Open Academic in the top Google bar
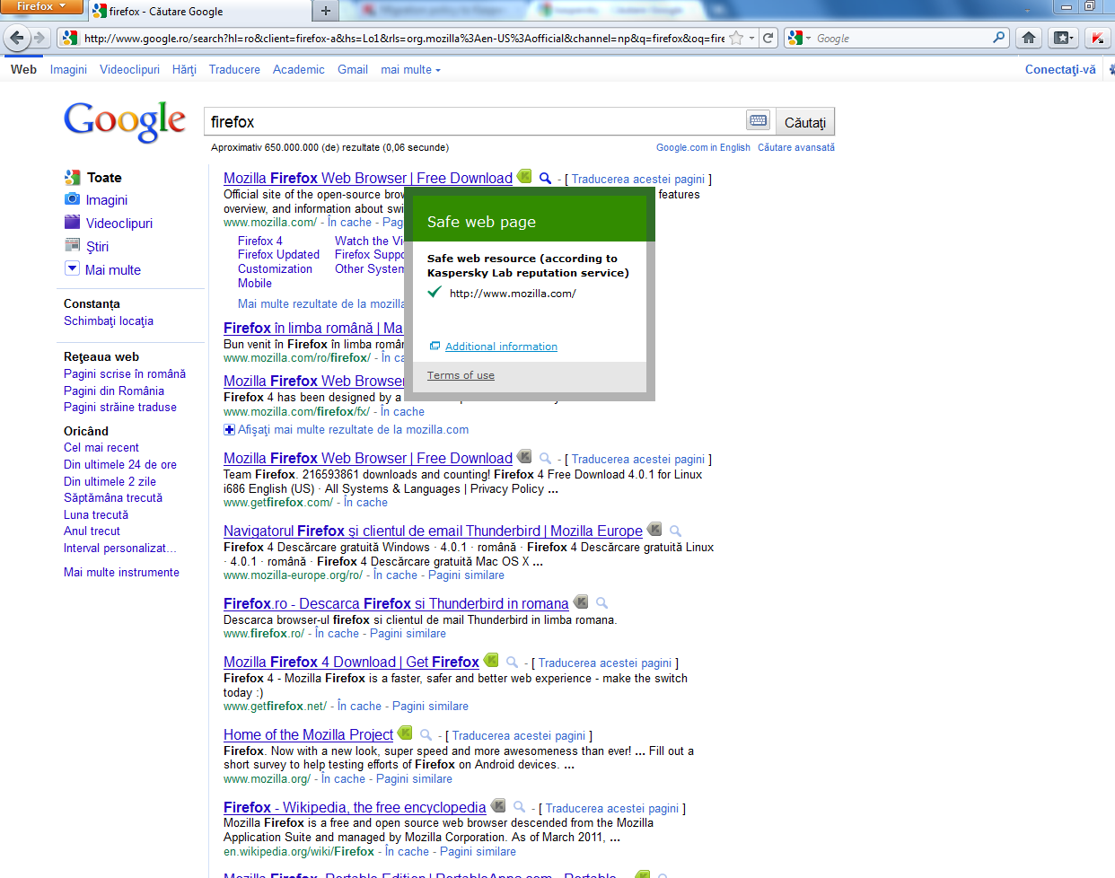The height and width of the screenshot is (878, 1115). tap(299, 69)
